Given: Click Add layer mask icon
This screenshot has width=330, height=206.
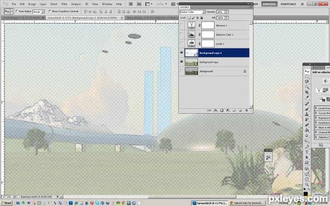Looking at the screenshot, I should tap(222, 110).
